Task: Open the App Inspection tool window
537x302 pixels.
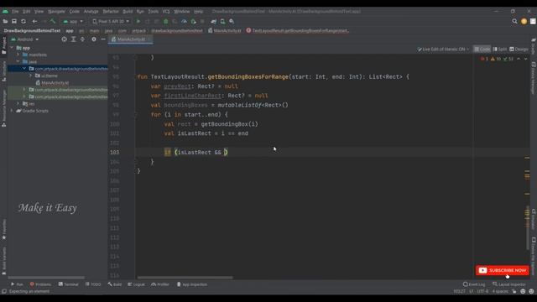Action: tap(192, 284)
